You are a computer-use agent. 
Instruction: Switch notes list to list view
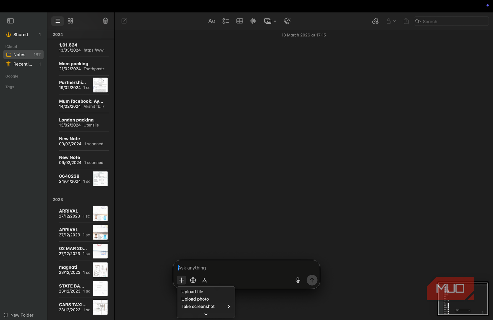pos(57,21)
